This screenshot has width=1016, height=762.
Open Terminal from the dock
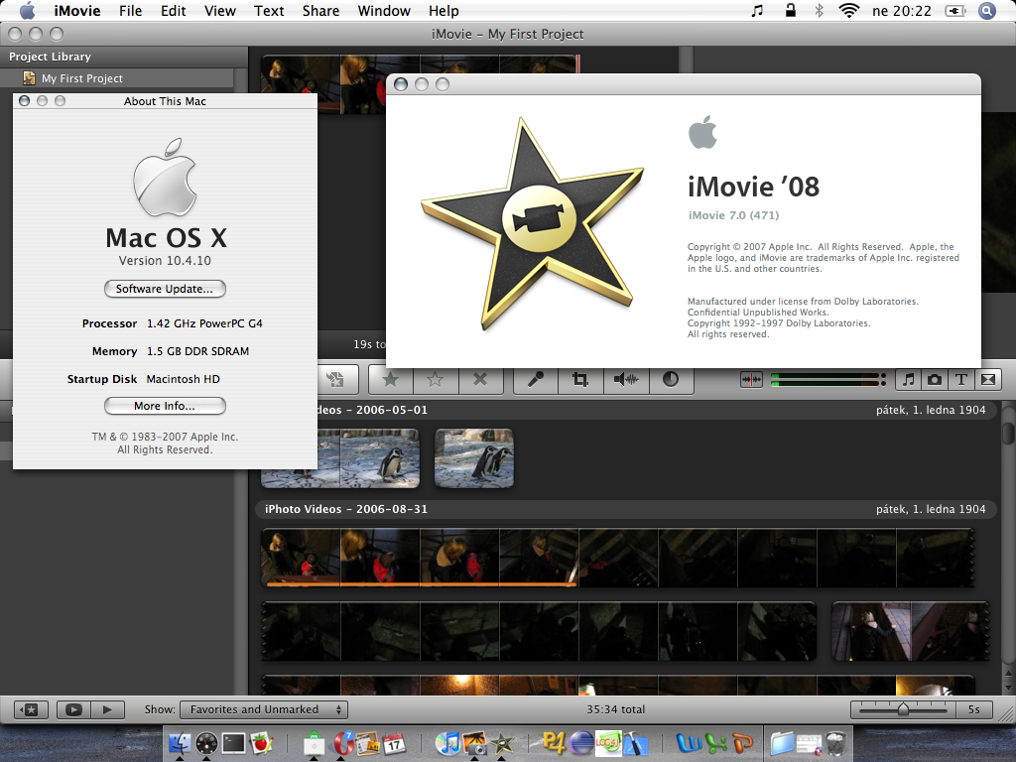click(233, 742)
